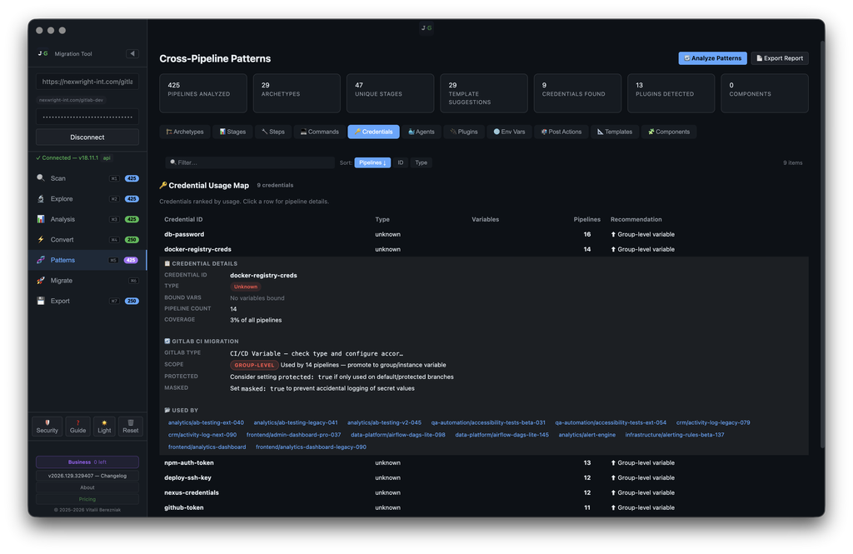Switch to the Env Vars tab
Screen dimensions: 853x554
510,132
